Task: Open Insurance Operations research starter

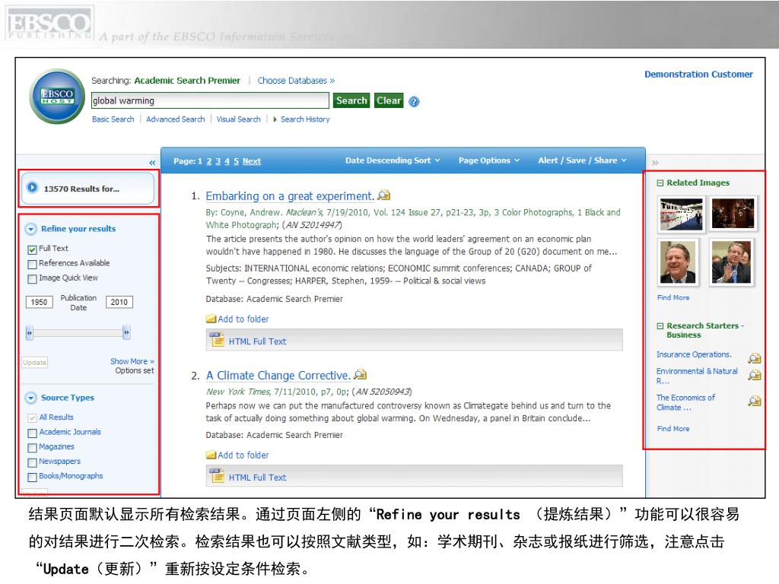Action: pos(694,354)
